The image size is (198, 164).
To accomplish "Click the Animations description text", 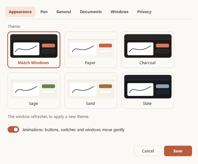I will [x=74, y=130].
